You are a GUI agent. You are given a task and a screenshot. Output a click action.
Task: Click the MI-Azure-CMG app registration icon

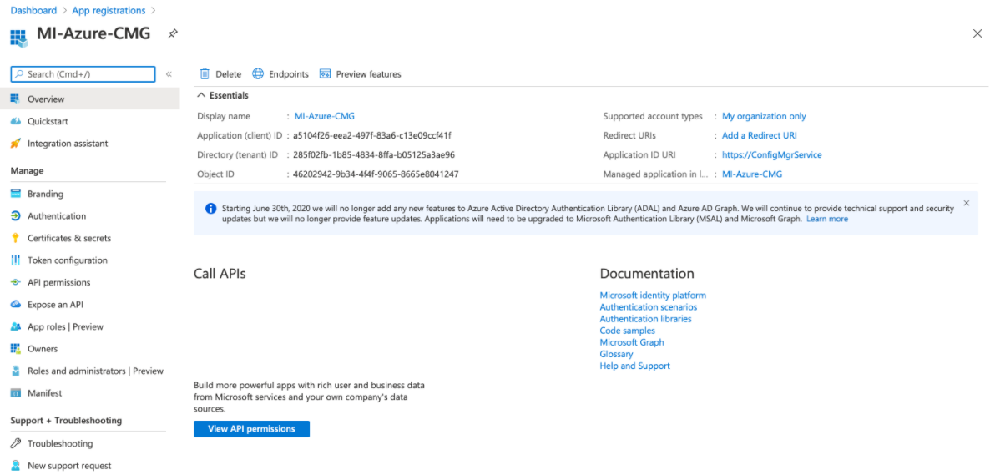click(x=19, y=37)
